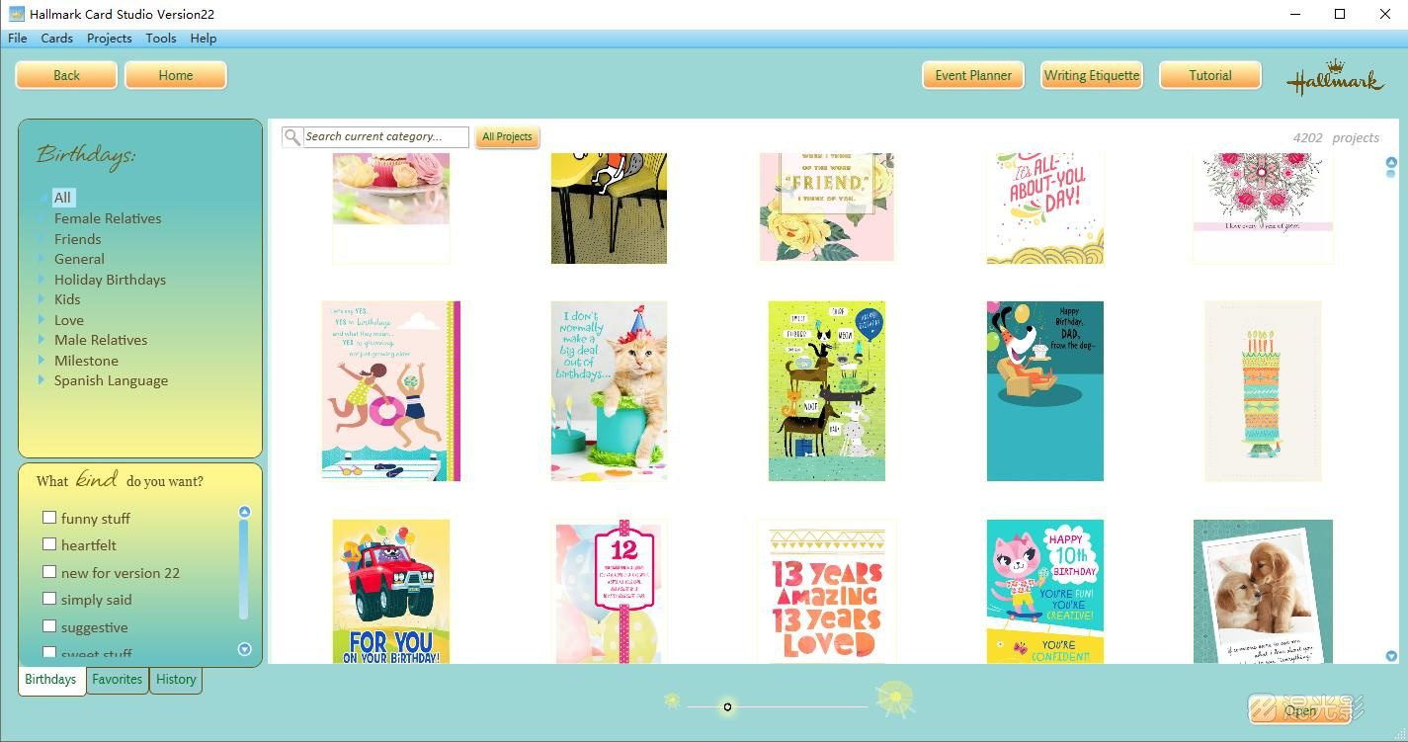Enable the funny stuff checkbox

coord(49,518)
